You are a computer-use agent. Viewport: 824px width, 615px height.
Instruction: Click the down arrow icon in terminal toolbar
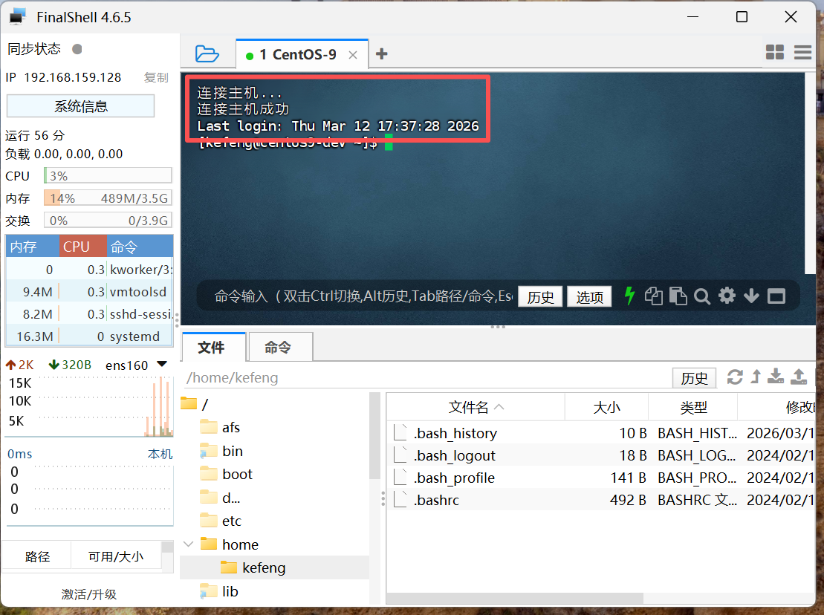click(751, 296)
